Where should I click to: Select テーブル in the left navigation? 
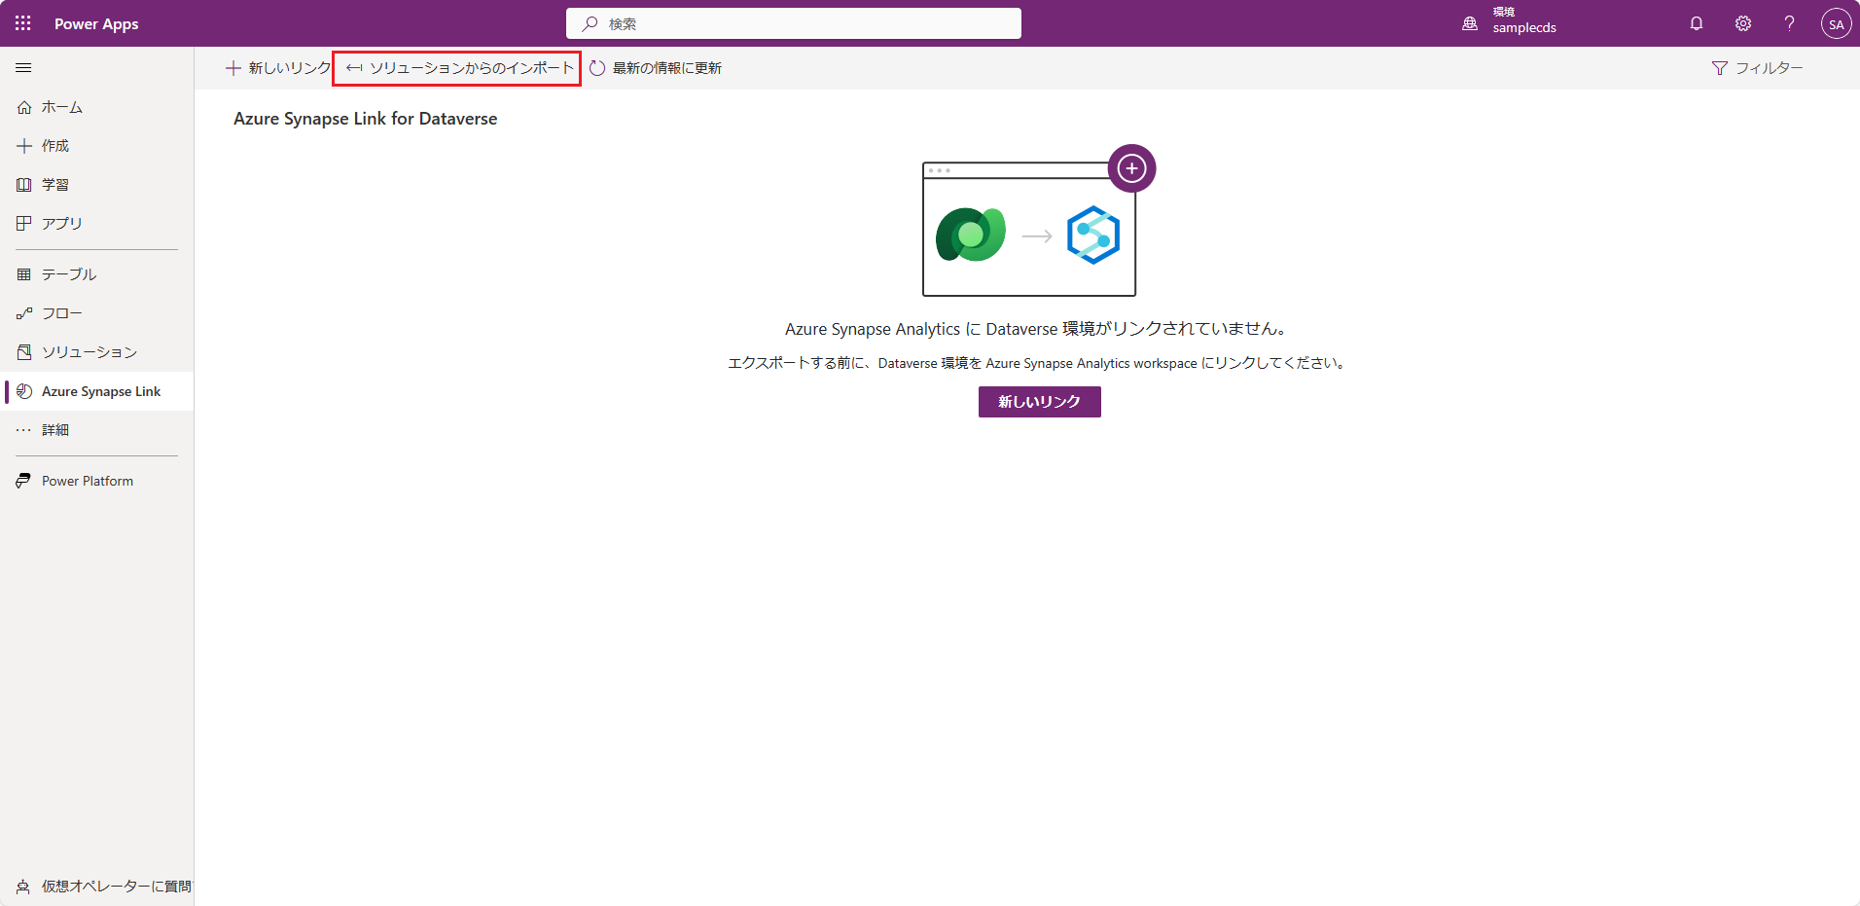coord(68,273)
